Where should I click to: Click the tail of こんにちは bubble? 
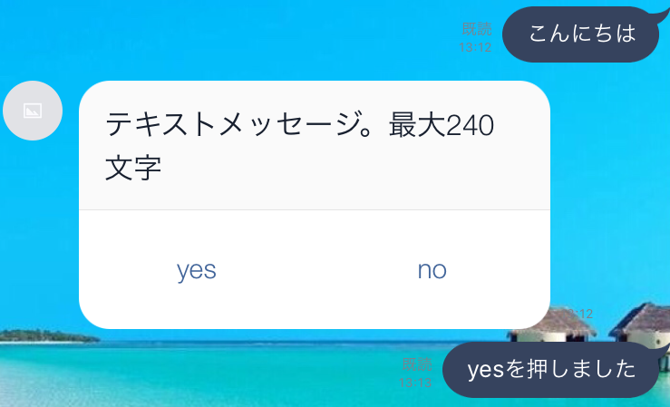click(x=660, y=11)
